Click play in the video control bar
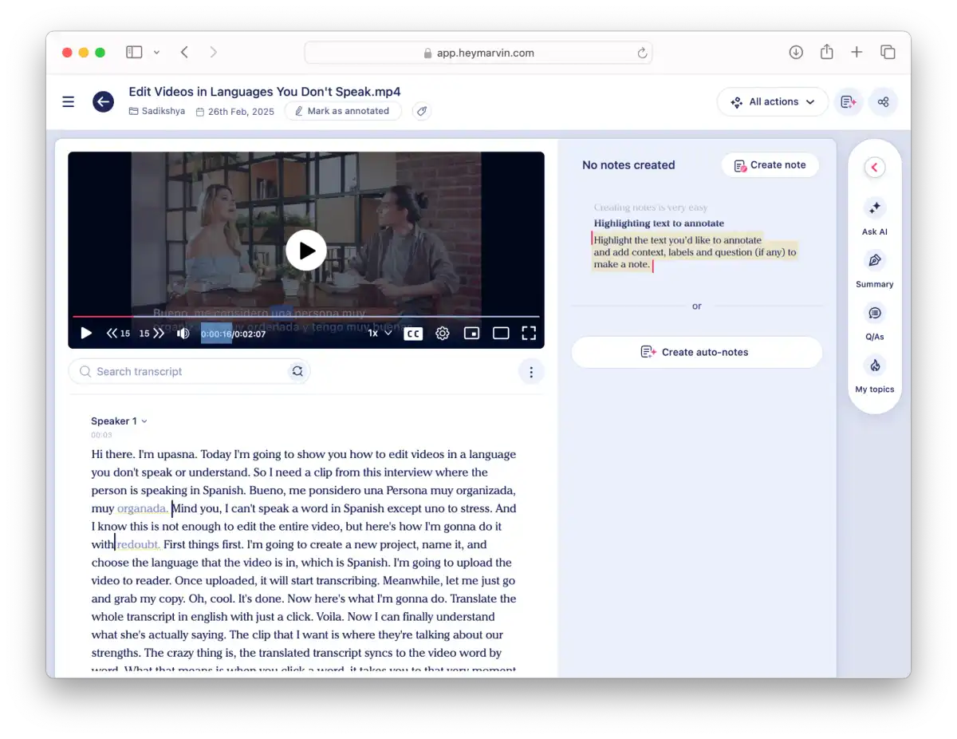Screen dimensions: 957x739 (86, 334)
